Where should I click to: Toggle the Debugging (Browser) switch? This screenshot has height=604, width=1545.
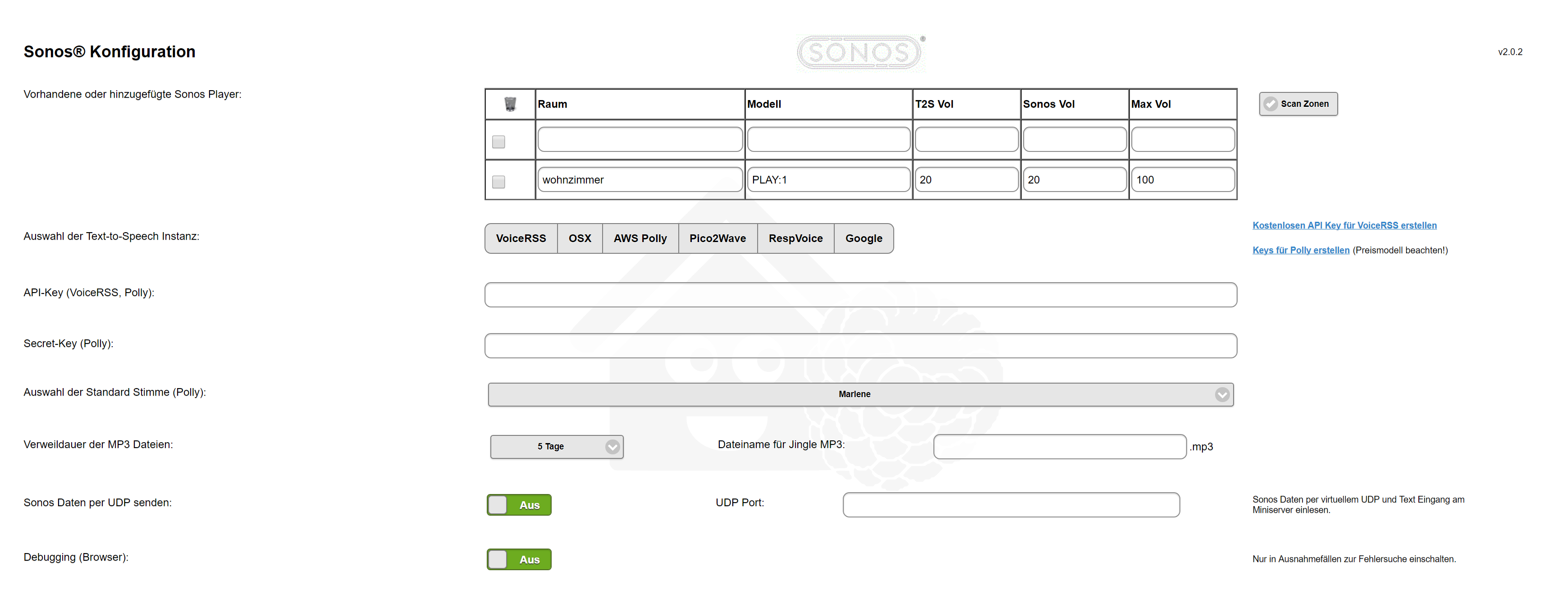[x=519, y=560]
